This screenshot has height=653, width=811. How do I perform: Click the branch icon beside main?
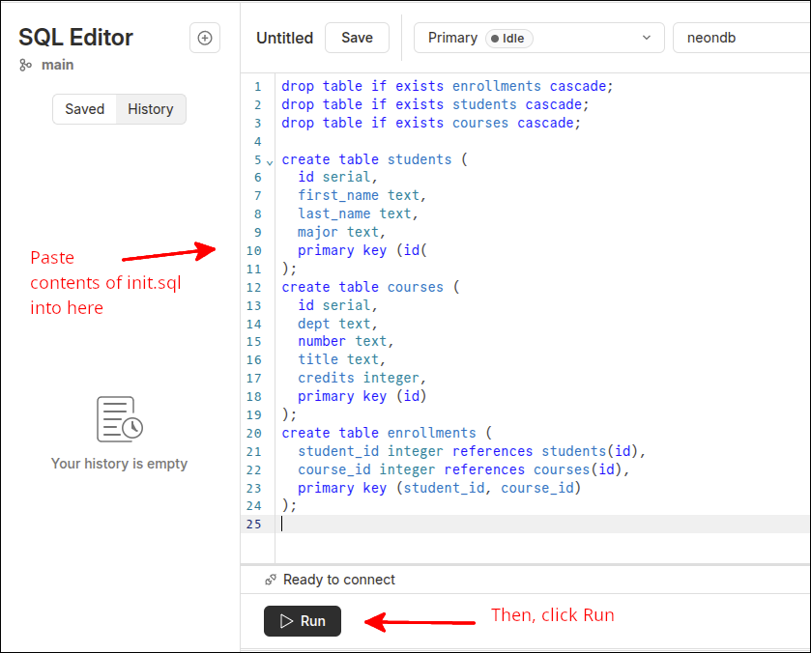24,65
